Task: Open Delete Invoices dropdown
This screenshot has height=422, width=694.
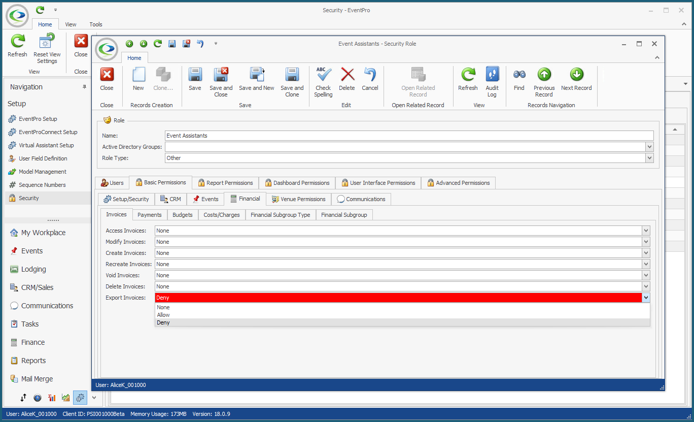Action: coord(646,286)
